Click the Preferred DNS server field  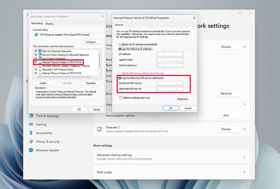(170, 83)
